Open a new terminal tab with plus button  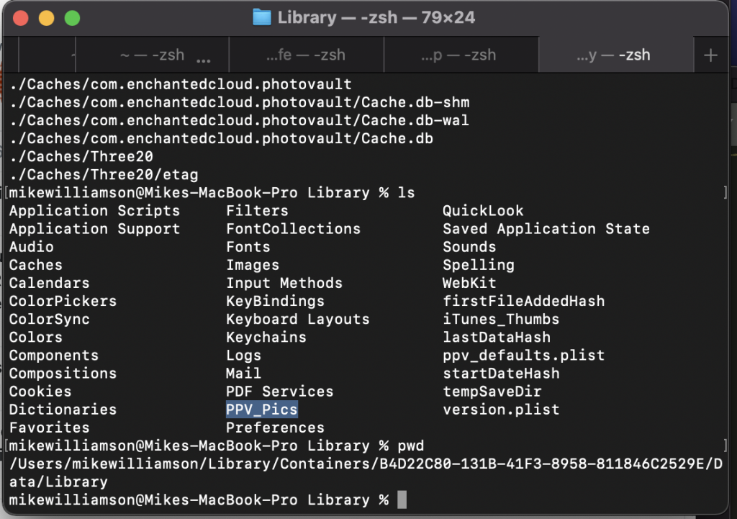click(710, 55)
